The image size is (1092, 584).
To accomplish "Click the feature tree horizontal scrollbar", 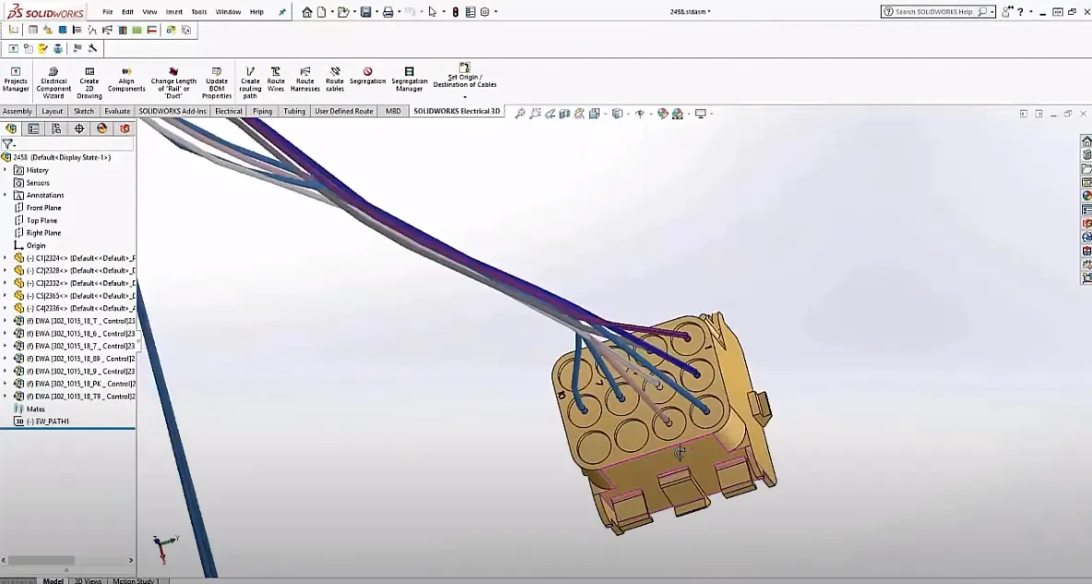I will point(42,560).
